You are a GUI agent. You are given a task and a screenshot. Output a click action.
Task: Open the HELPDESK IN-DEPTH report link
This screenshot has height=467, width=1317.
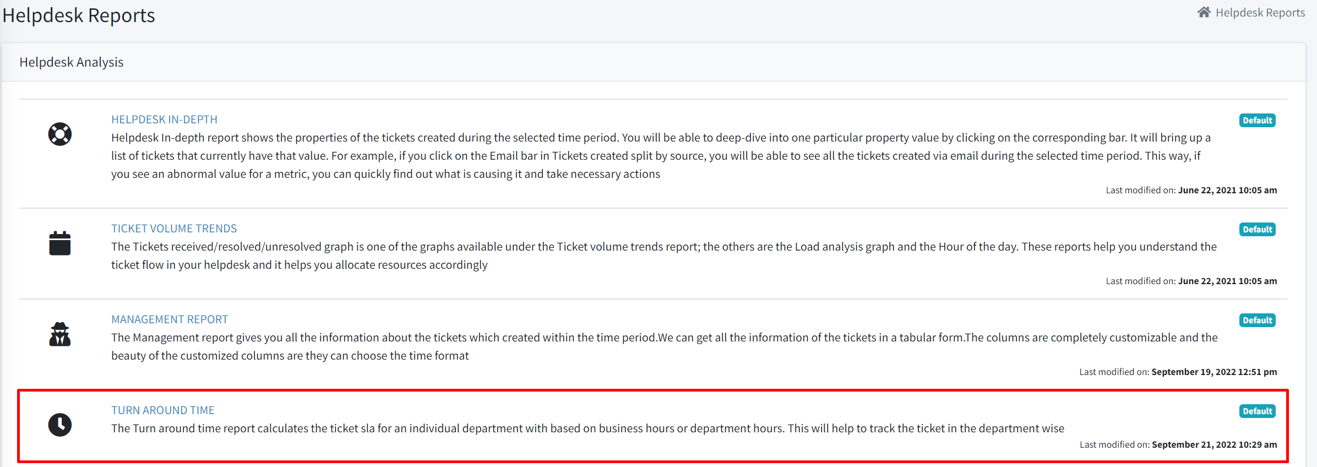coord(164,120)
